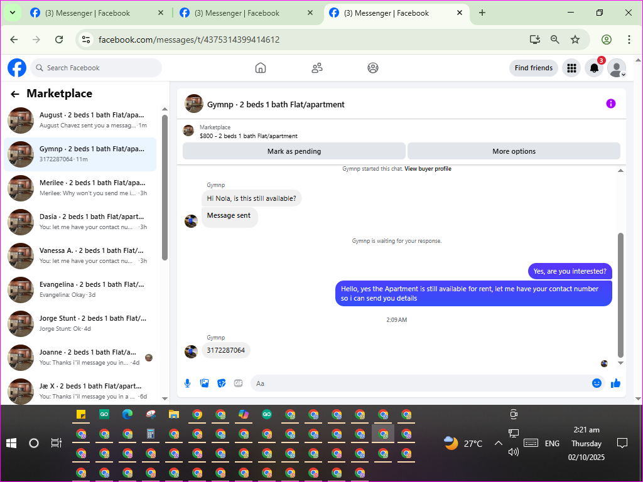Open Evangelina conversation

(x=80, y=290)
